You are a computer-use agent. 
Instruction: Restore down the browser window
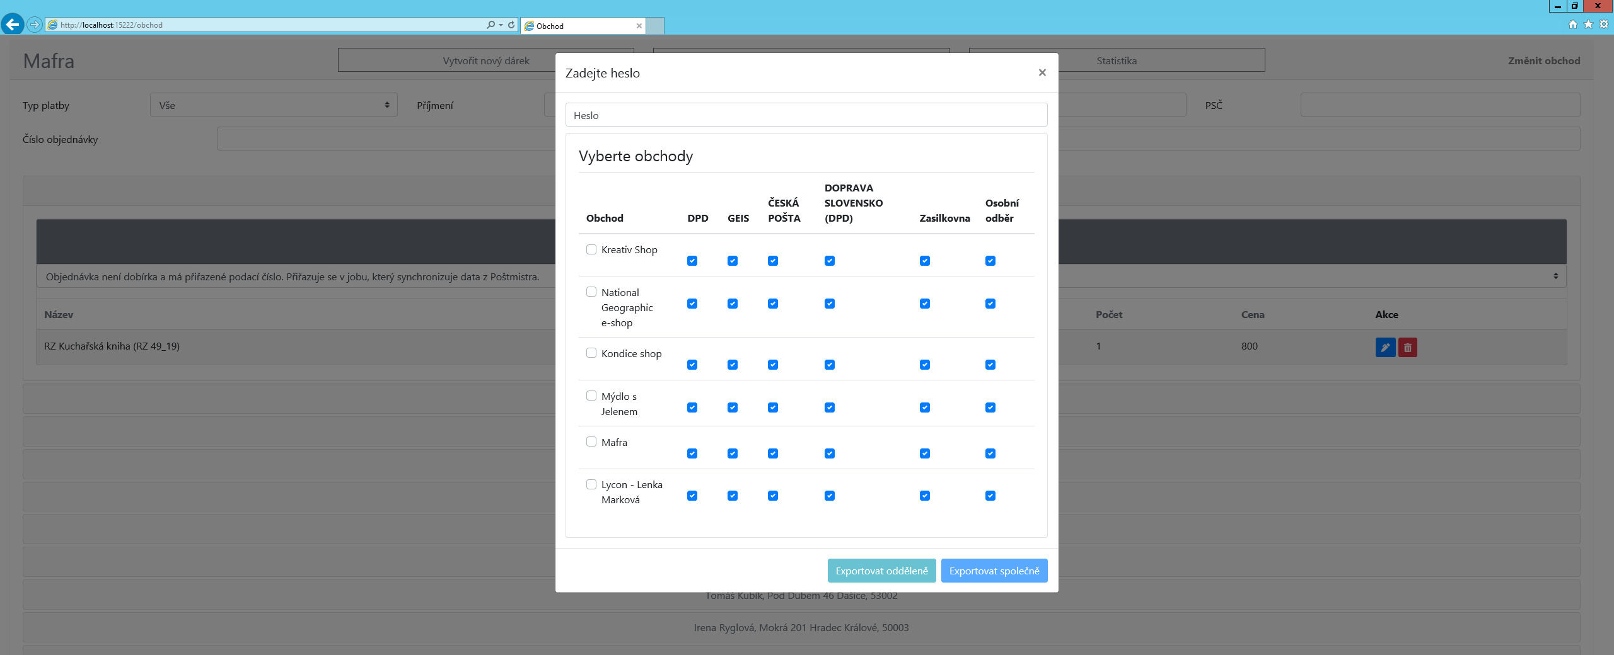pos(1574,6)
